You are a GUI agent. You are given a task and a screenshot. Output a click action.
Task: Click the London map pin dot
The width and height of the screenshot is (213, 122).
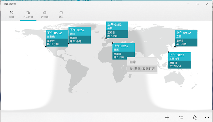[x=106, y=38]
